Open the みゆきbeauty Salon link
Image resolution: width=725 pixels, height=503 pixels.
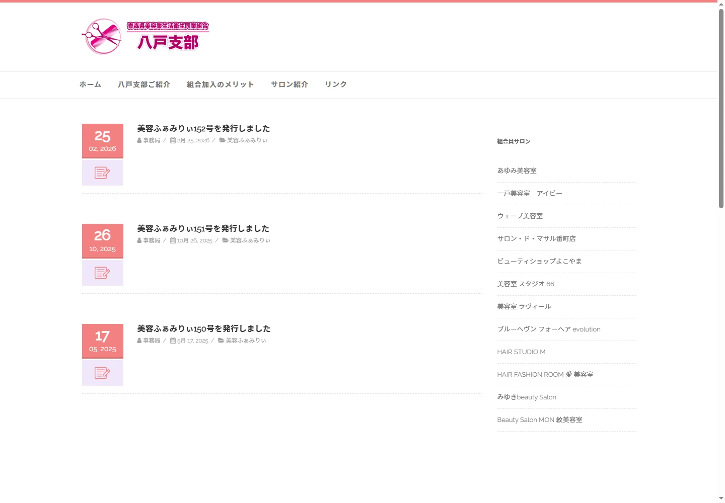[x=527, y=397]
